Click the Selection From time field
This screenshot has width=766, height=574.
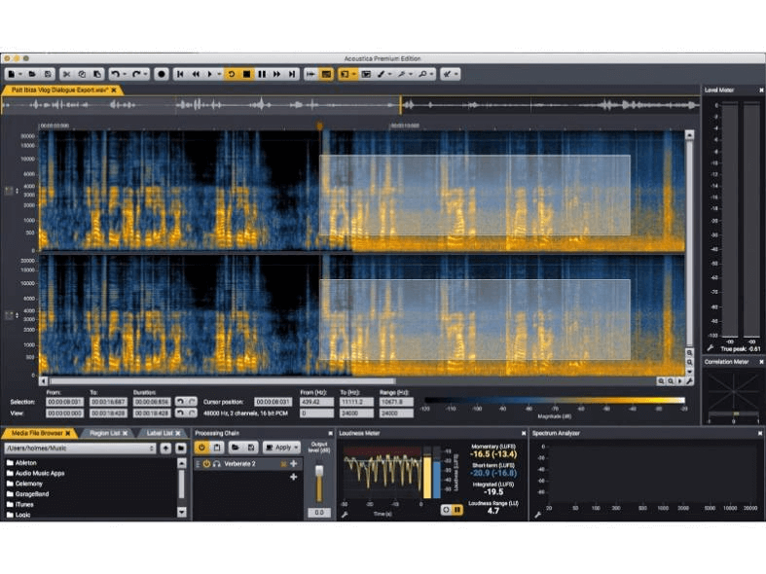click(65, 402)
